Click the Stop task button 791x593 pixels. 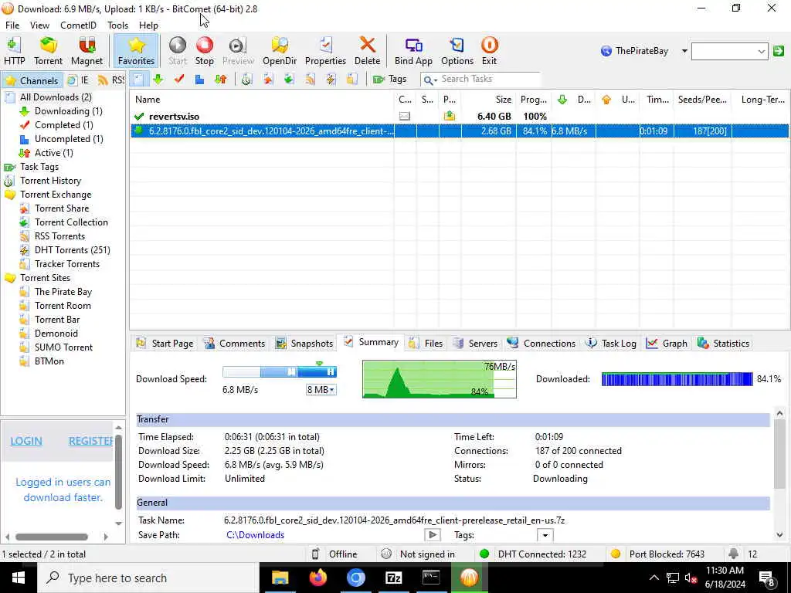click(204, 51)
